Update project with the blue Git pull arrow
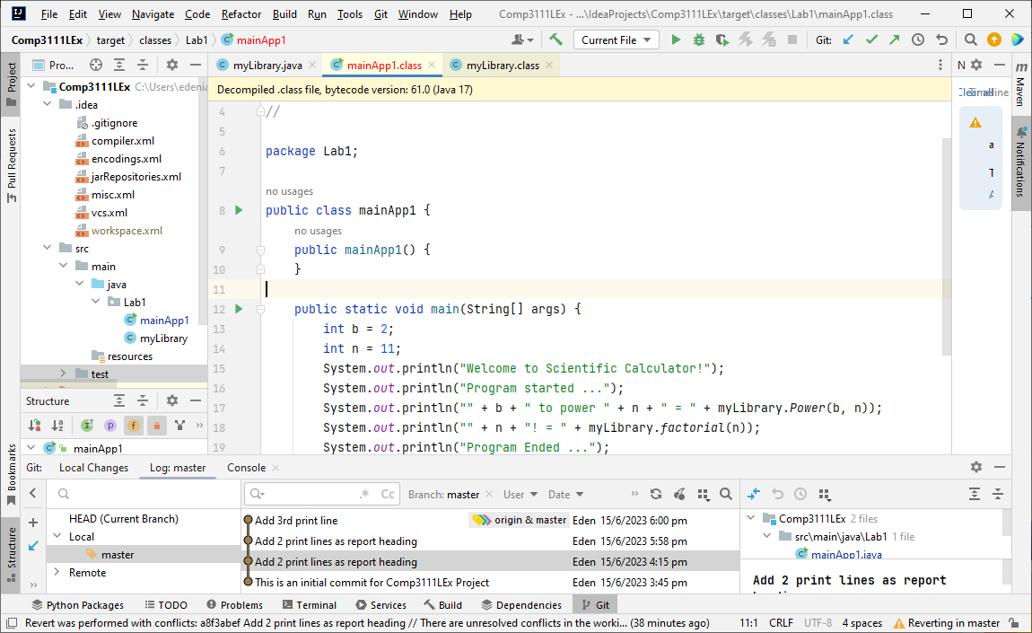The image size is (1032, 633). (847, 40)
